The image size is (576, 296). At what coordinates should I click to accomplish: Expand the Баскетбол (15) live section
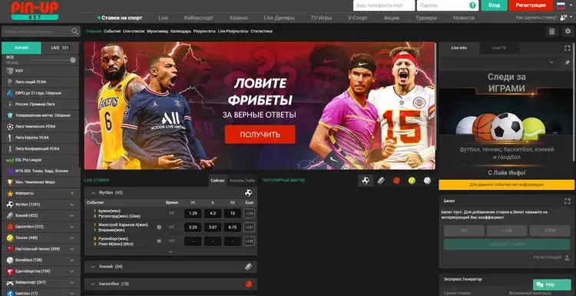pos(93,284)
